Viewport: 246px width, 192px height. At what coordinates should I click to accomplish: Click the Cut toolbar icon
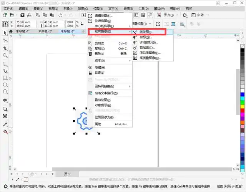(x=38, y=15)
